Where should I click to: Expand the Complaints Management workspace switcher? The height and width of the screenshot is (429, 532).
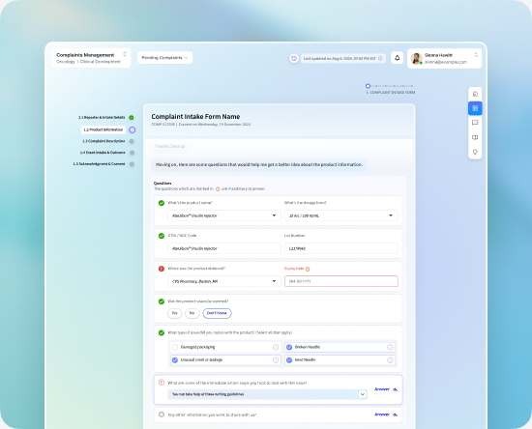tap(125, 54)
